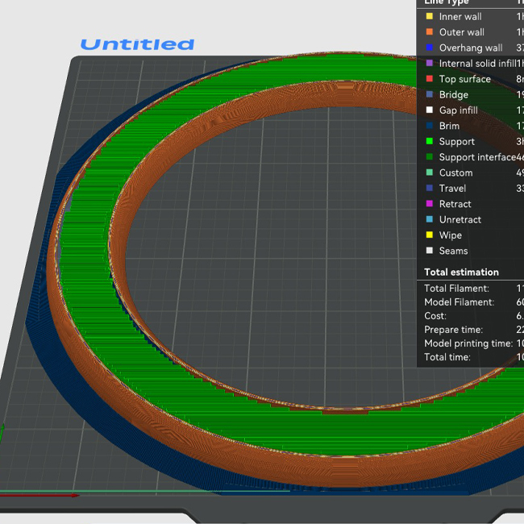This screenshot has width=524, height=524.
Task: Click the dark blue Brim swatch
Action: 429,126
